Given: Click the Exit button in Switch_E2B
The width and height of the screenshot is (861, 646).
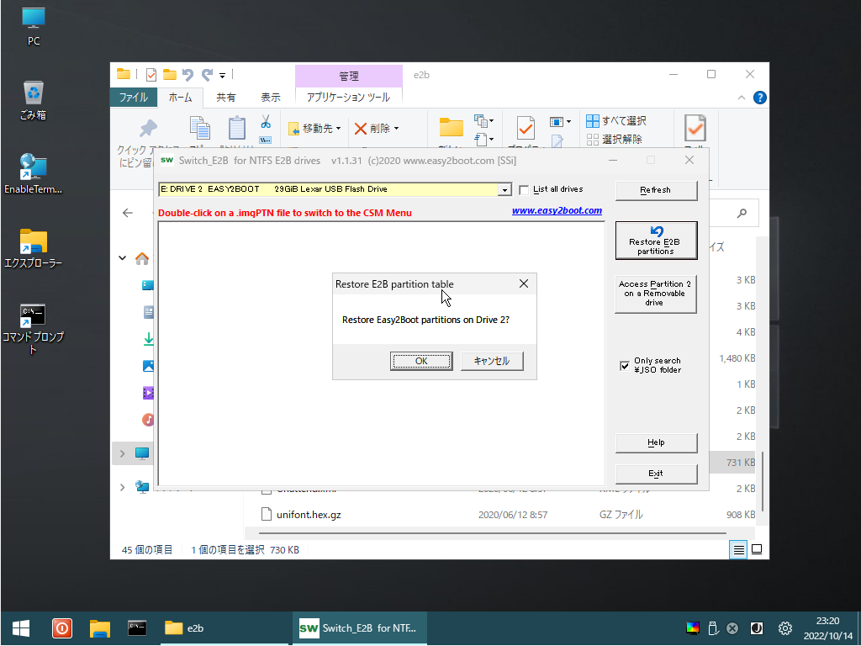Looking at the screenshot, I should point(656,474).
